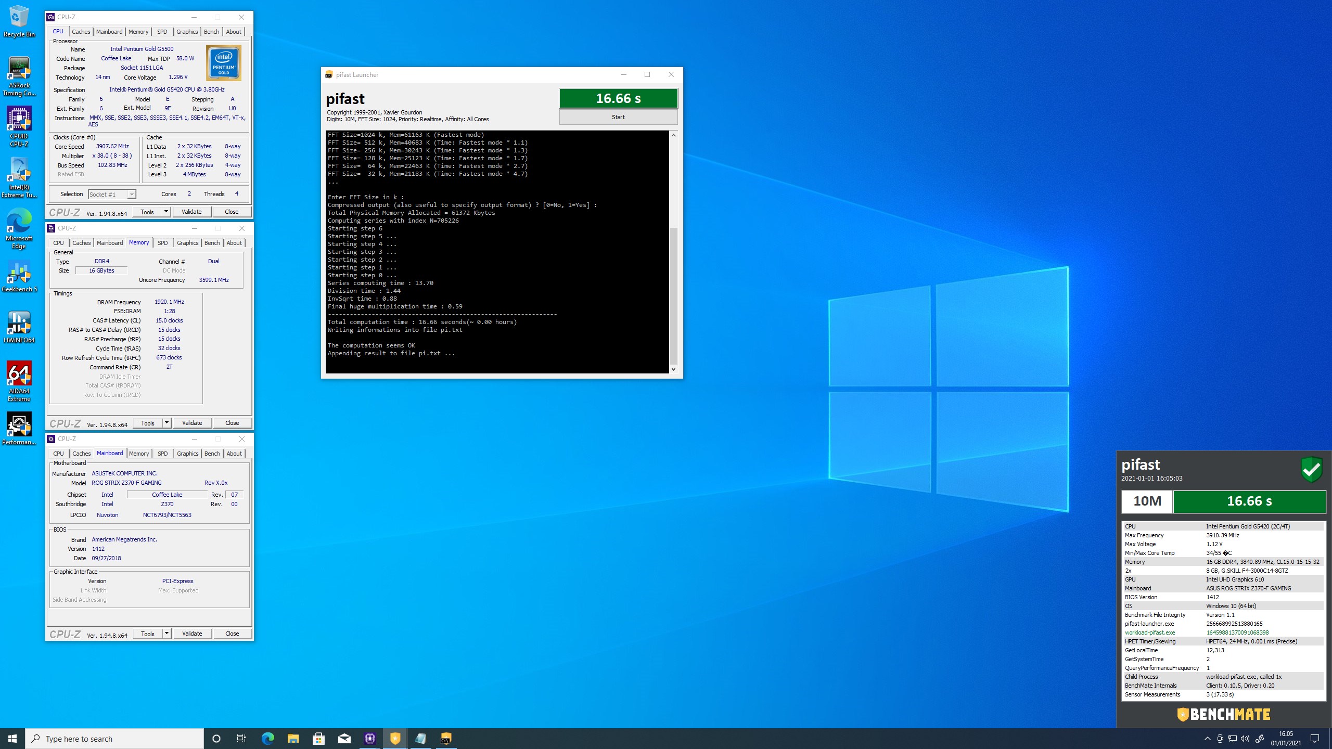Open the Performance test desktop icon

(x=19, y=429)
